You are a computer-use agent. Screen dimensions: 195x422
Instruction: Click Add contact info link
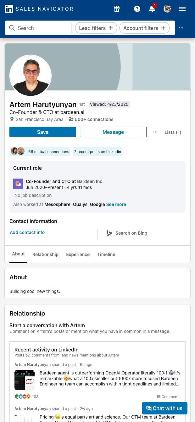click(x=27, y=232)
